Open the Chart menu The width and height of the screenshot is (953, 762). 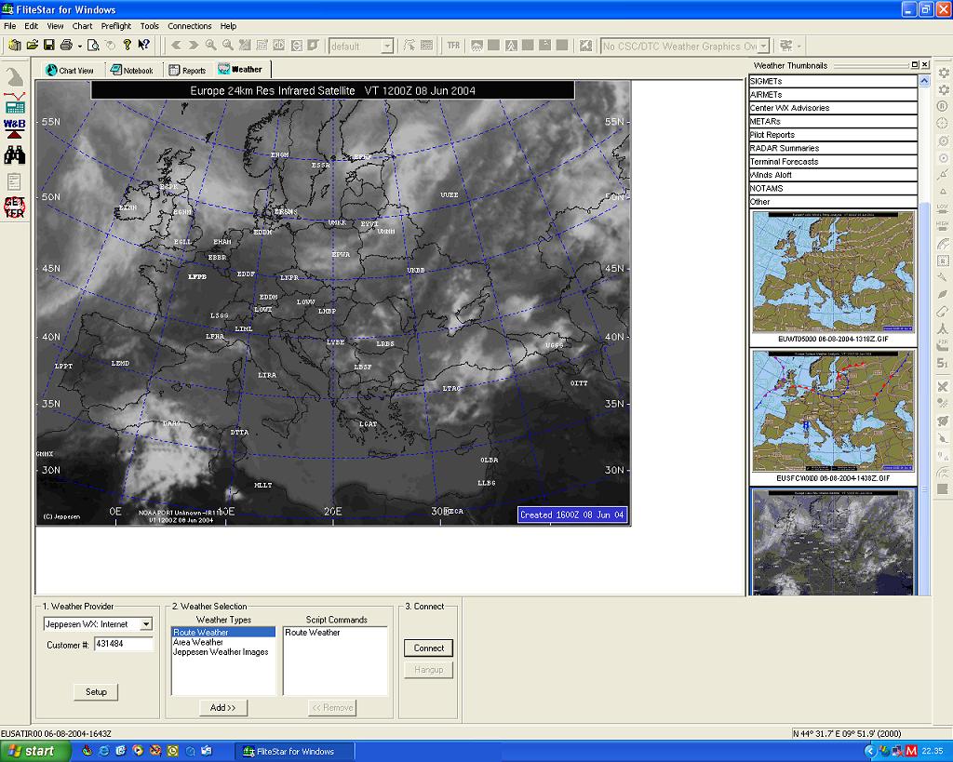pyautogui.click(x=82, y=26)
